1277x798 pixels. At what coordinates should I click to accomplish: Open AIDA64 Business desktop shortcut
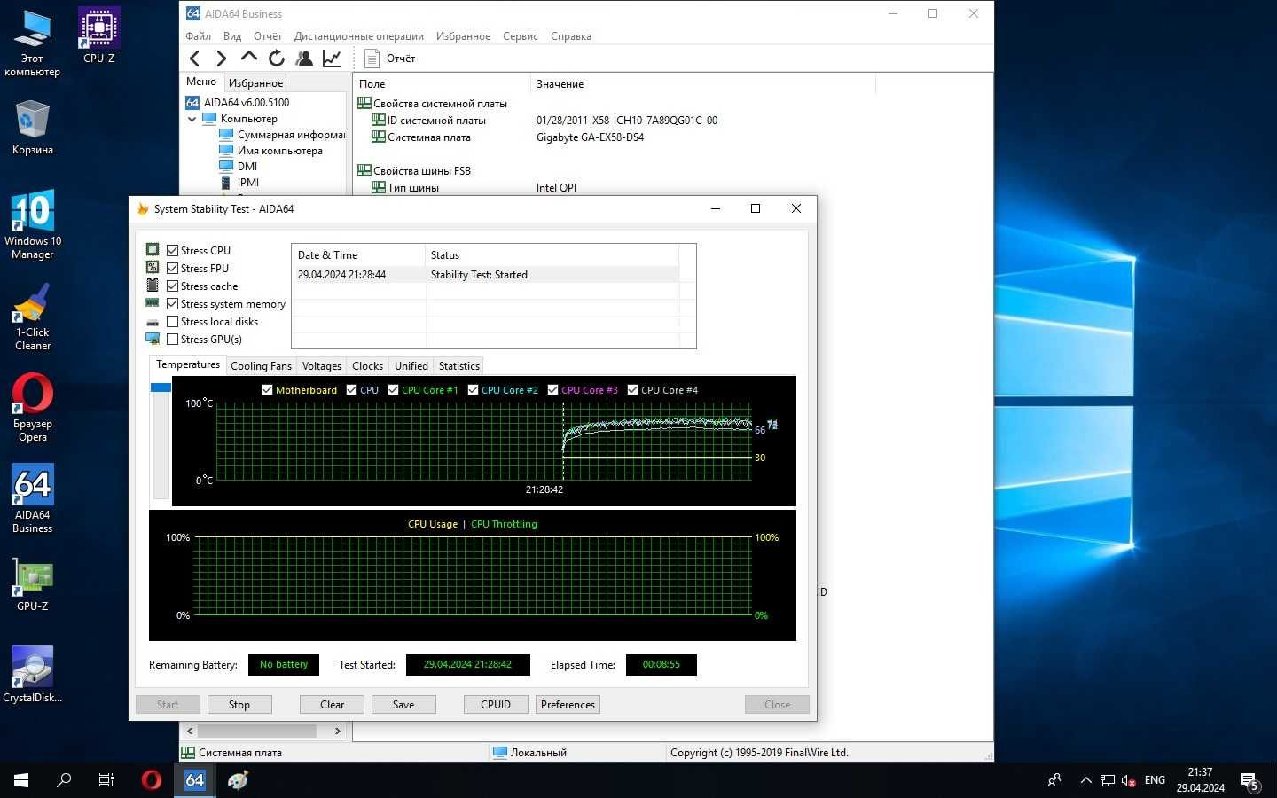(33, 498)
